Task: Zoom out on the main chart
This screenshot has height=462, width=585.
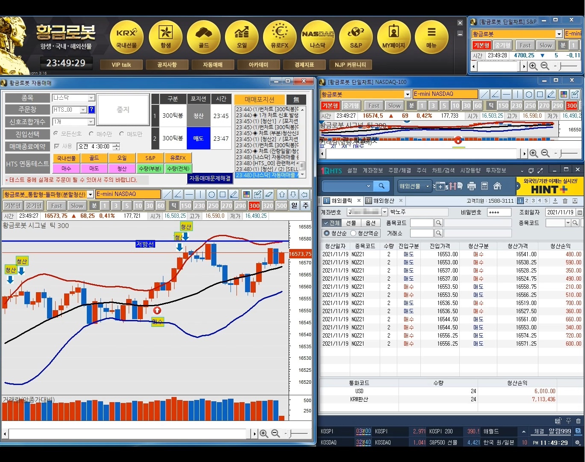Action: [x=276, y=434]
